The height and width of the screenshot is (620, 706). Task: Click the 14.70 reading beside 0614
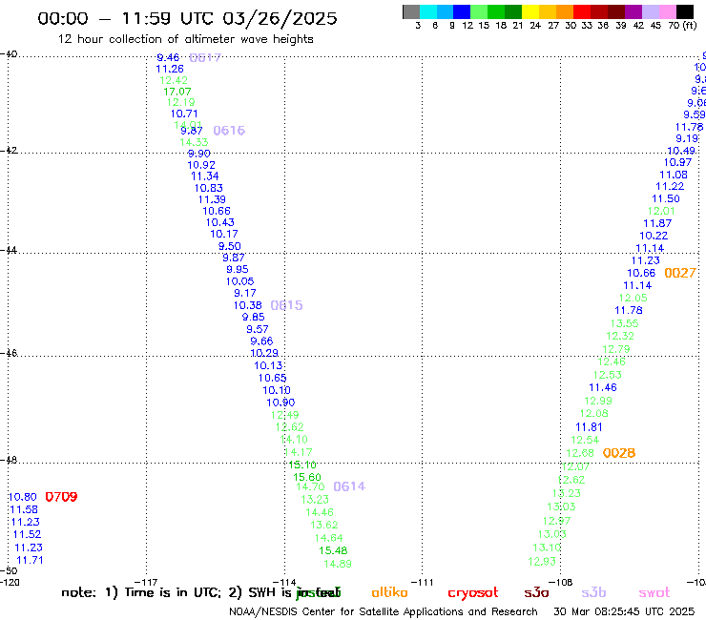pos(310,486)
